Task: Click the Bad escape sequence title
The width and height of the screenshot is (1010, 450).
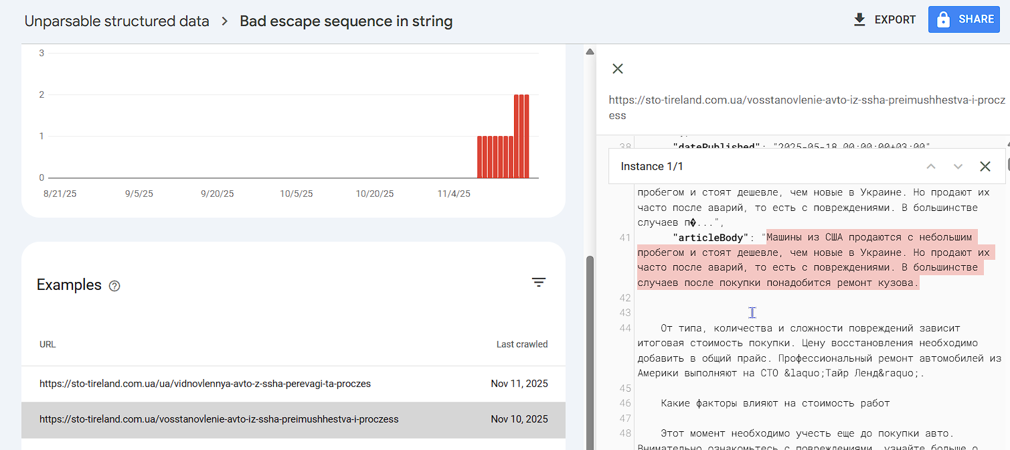Action: coord(346,21)
